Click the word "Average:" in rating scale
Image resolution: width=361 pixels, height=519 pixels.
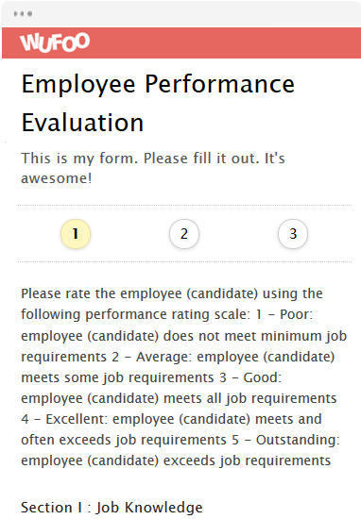click(164, 357)
